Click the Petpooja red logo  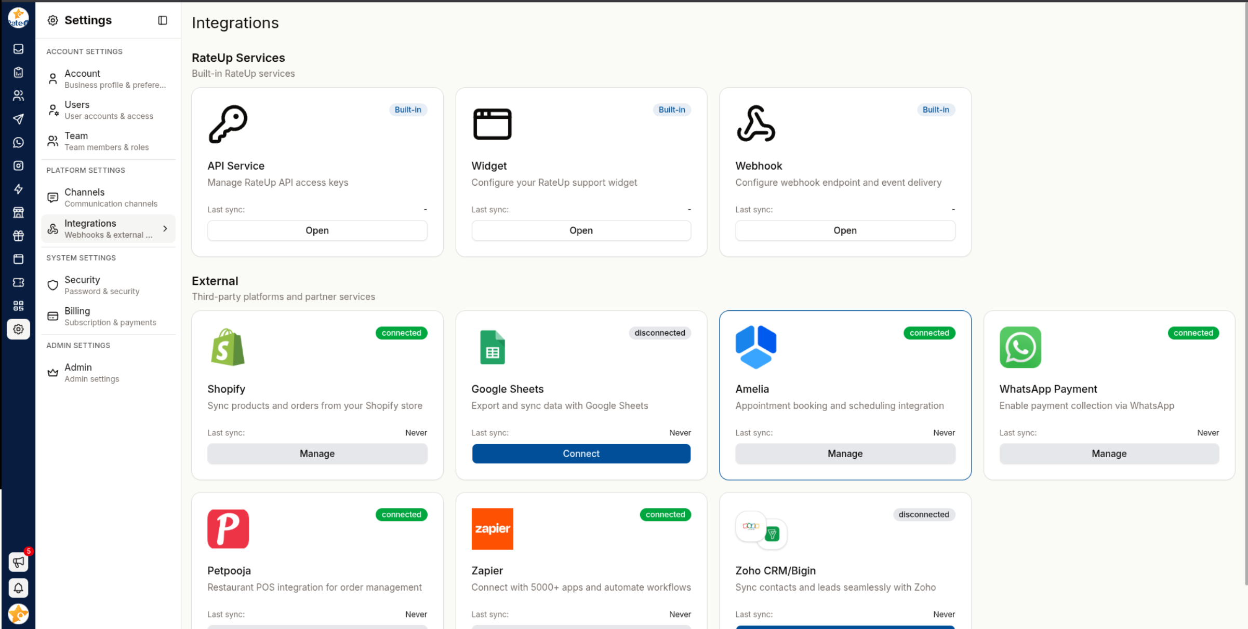(228, 529)
